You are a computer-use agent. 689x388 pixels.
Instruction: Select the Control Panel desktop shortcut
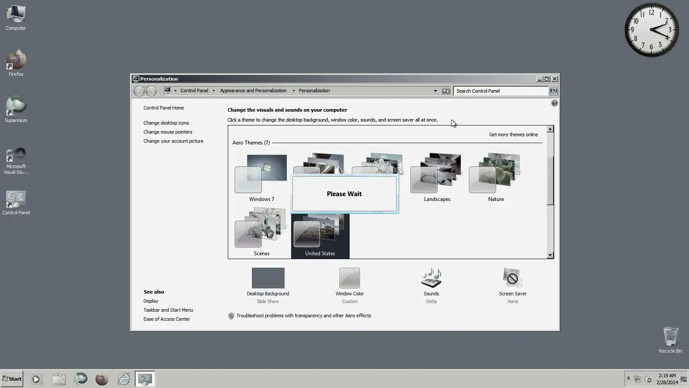click(x=16, y=203)
